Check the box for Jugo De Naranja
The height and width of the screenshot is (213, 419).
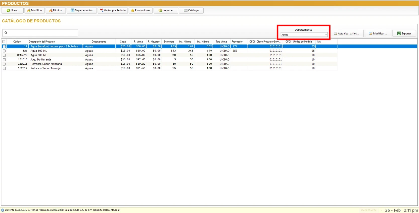[x=4, y=60]
